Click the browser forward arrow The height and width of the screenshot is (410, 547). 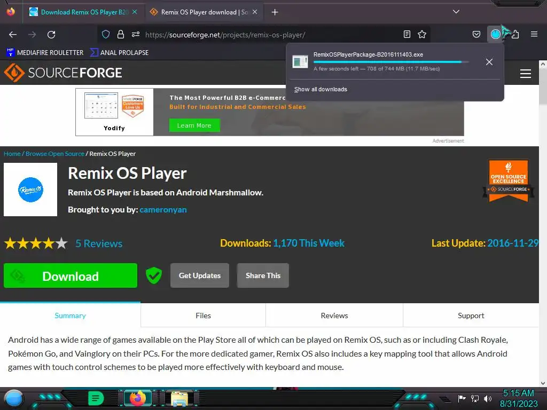[x=32, y=35]
